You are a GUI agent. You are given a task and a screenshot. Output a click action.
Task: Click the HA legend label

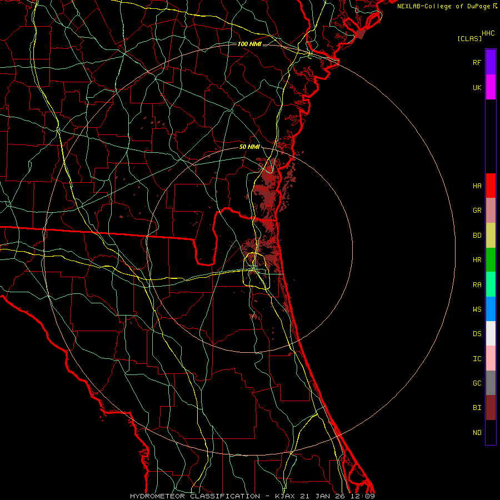coord(477,186)
